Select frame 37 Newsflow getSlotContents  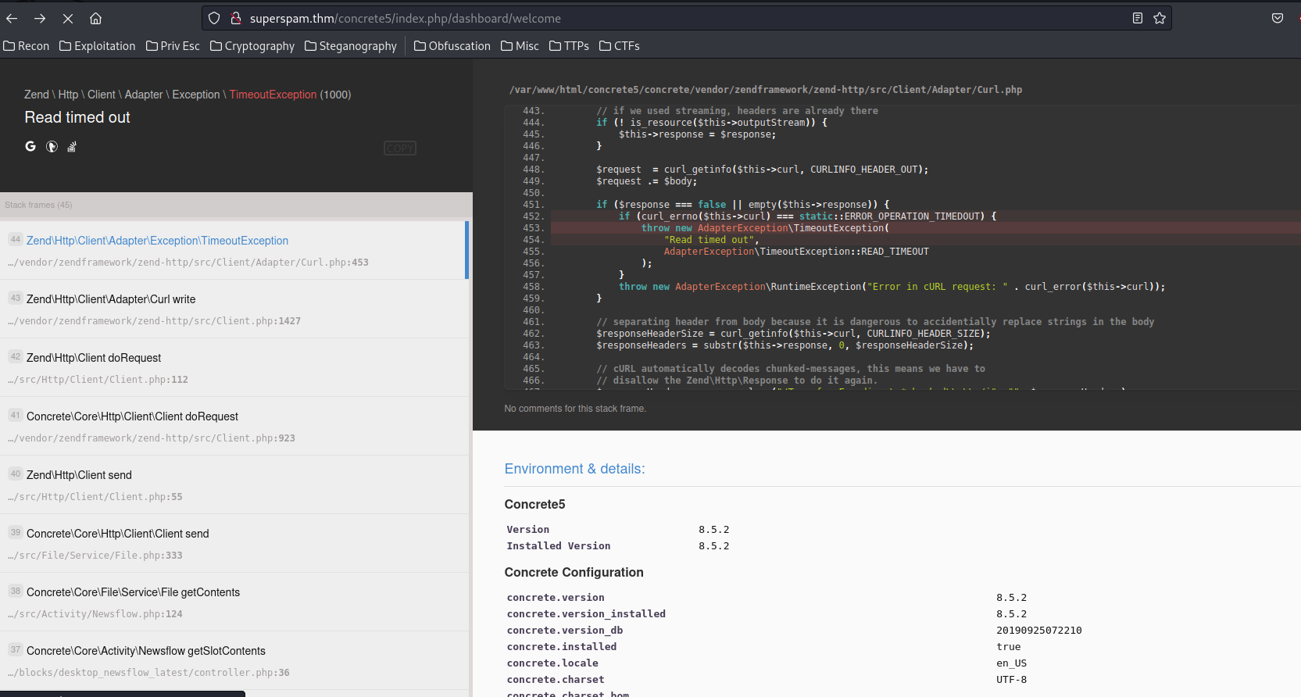point(234,660)
